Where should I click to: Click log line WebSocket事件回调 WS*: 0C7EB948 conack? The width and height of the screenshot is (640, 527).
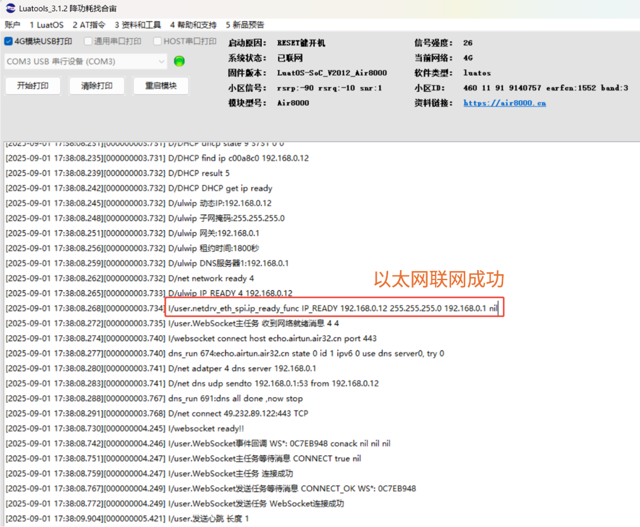click(x=198, y=444)
